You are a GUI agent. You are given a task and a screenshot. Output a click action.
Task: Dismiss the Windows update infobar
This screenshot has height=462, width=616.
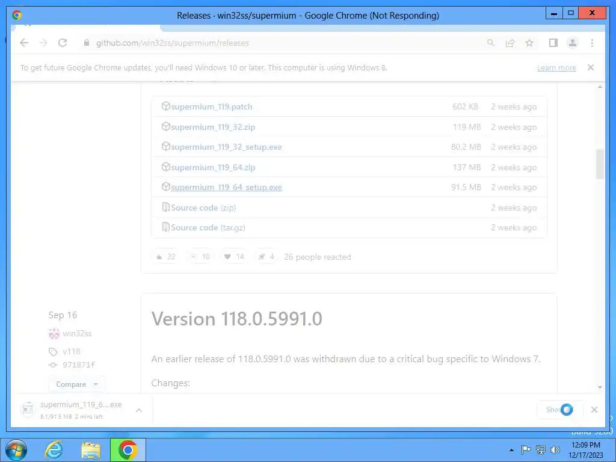point(591,67)
